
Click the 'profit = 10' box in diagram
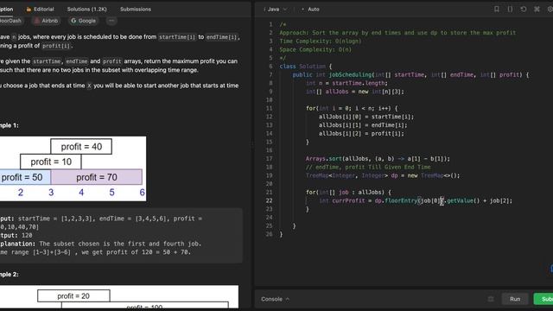51,162
